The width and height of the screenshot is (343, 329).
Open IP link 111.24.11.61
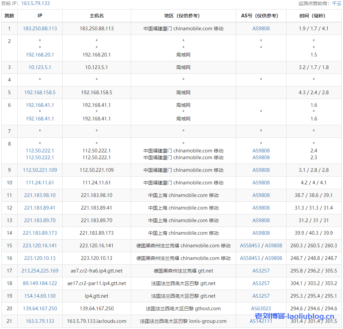40,183
